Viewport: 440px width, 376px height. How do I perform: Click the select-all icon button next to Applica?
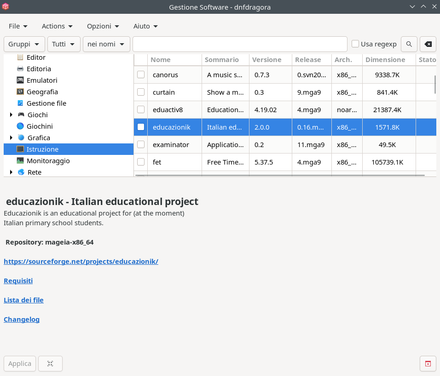[x=50, y=364]
